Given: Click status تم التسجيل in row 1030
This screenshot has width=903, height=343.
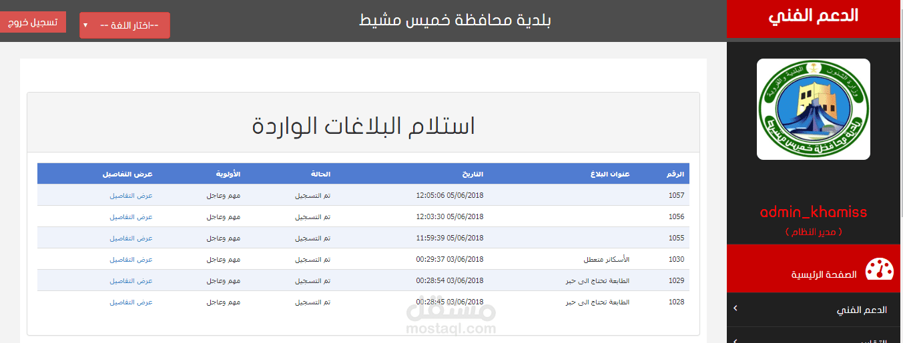Looking at the screenshot, I should [x=313, y=260].
